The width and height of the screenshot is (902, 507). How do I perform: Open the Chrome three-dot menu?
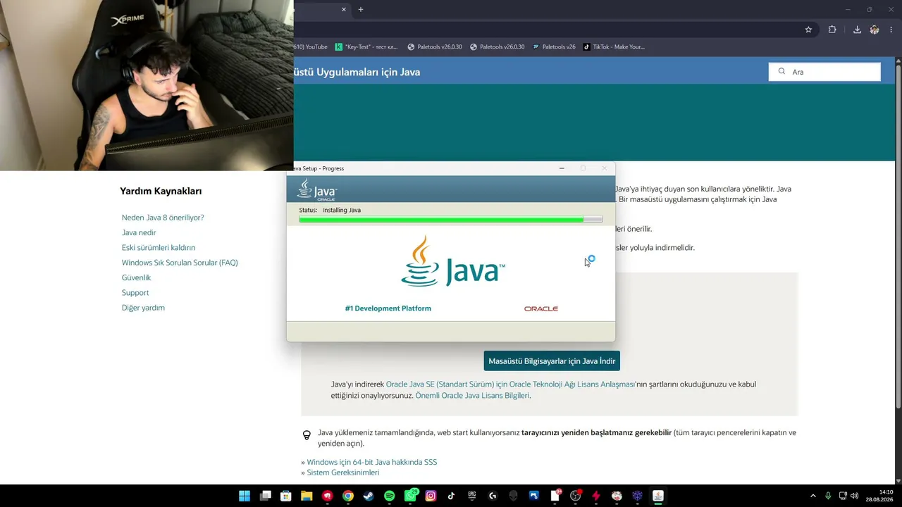coord(892,30)
